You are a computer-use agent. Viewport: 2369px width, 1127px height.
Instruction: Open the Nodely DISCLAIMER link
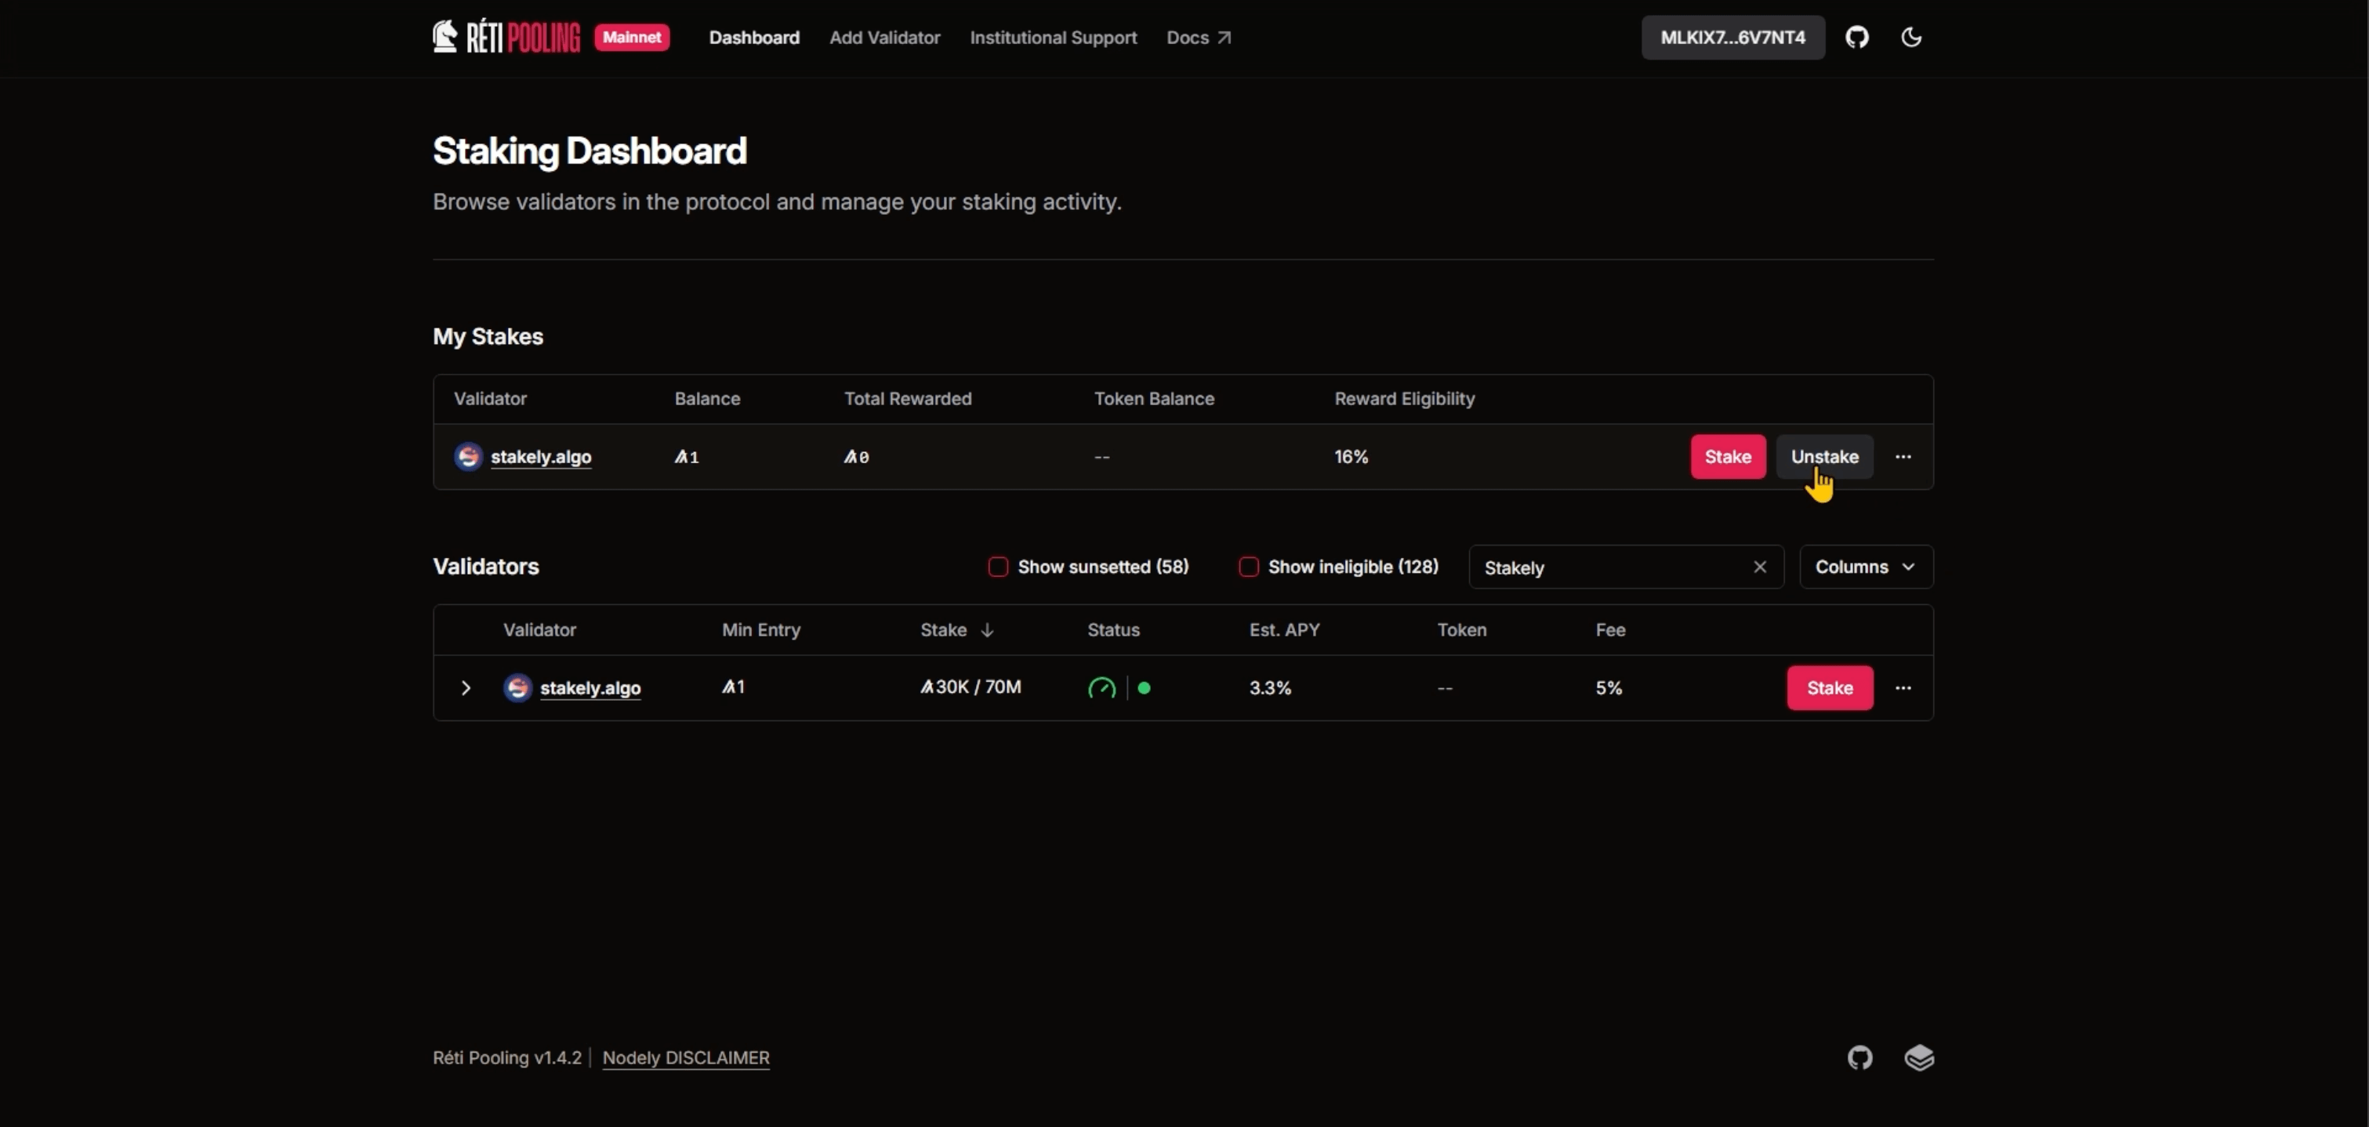click(x=686, y=1058)
